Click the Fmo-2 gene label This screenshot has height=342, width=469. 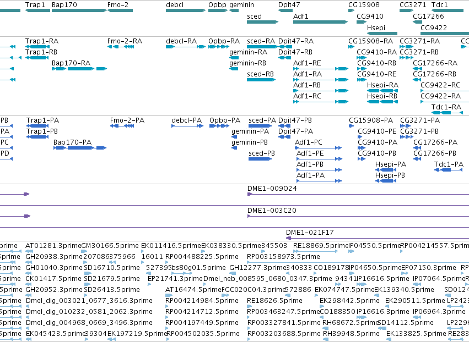[x=118, y=5]
